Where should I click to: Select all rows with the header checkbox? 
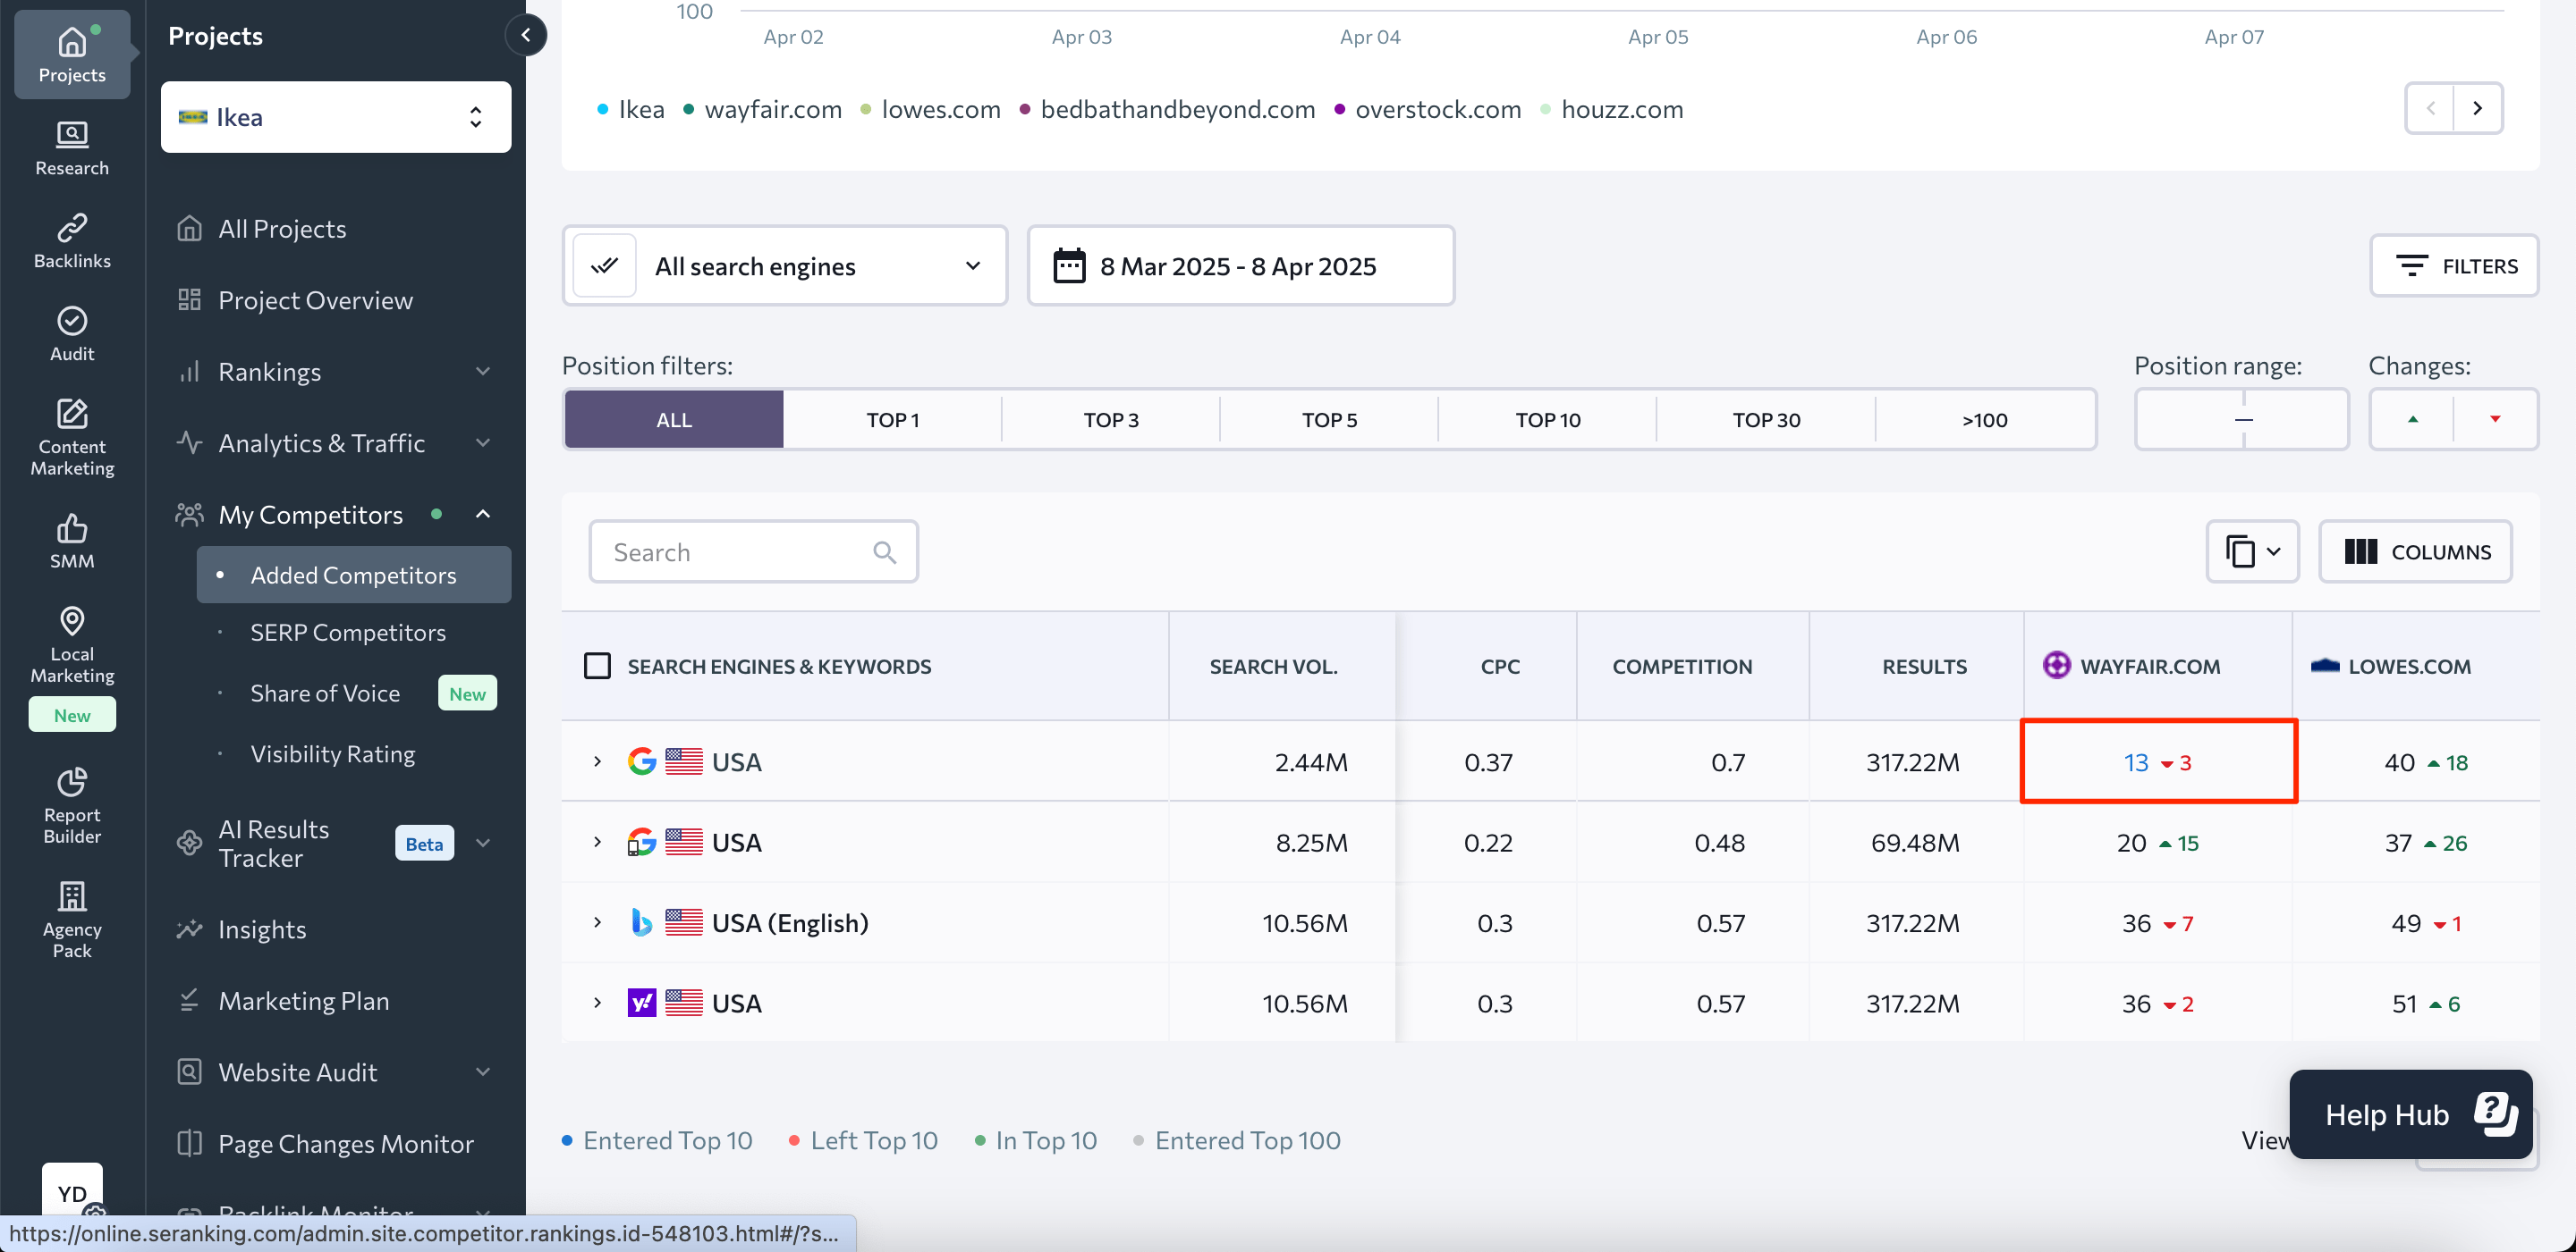click(x=597, y=666)
